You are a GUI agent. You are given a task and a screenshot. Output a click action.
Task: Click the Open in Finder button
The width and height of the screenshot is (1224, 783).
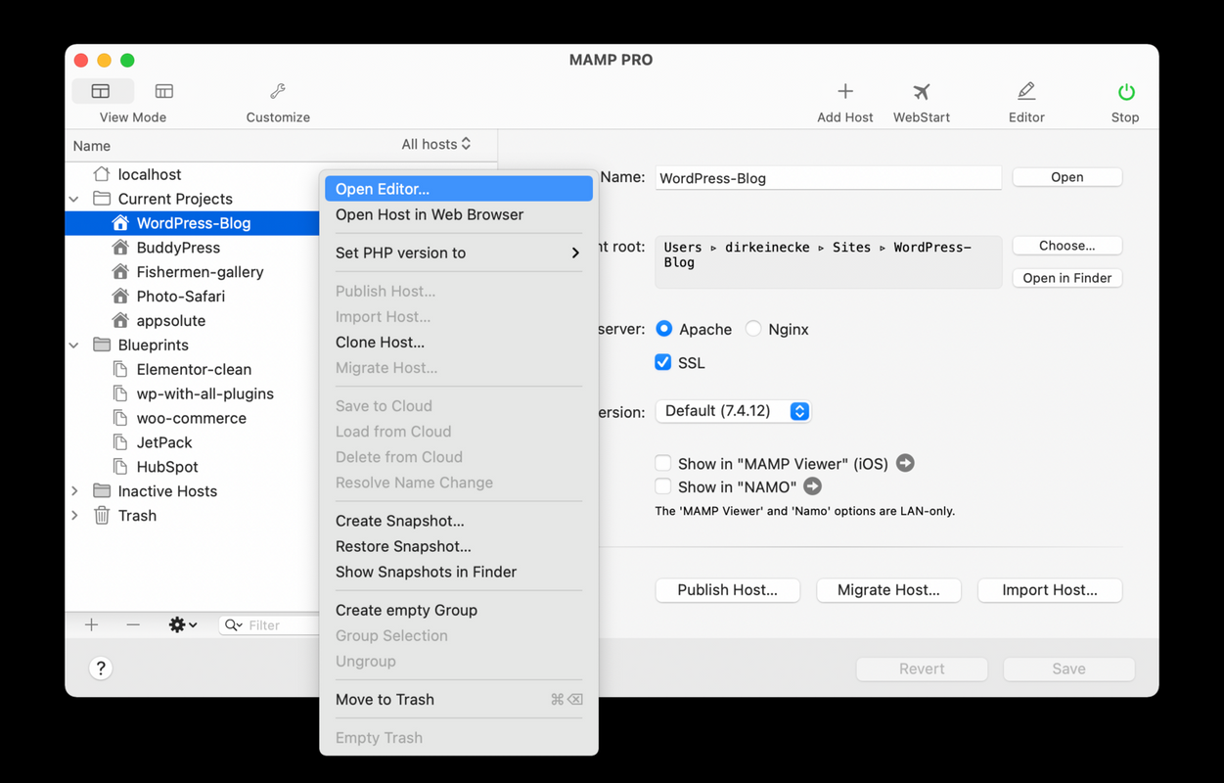1067,278
